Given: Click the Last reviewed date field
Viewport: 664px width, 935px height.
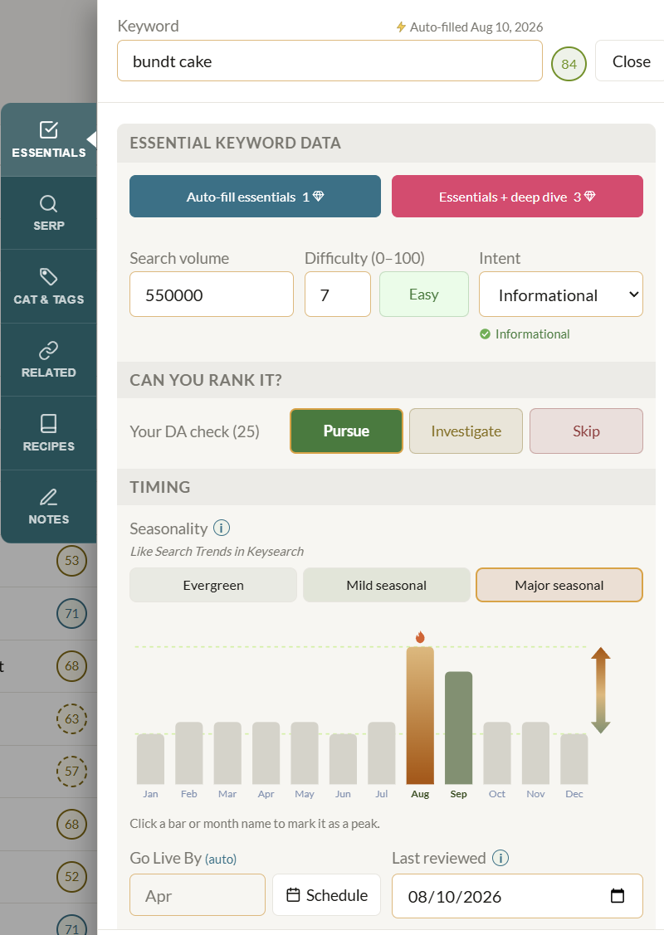Looking at the screenshot, I should [517, 896].
